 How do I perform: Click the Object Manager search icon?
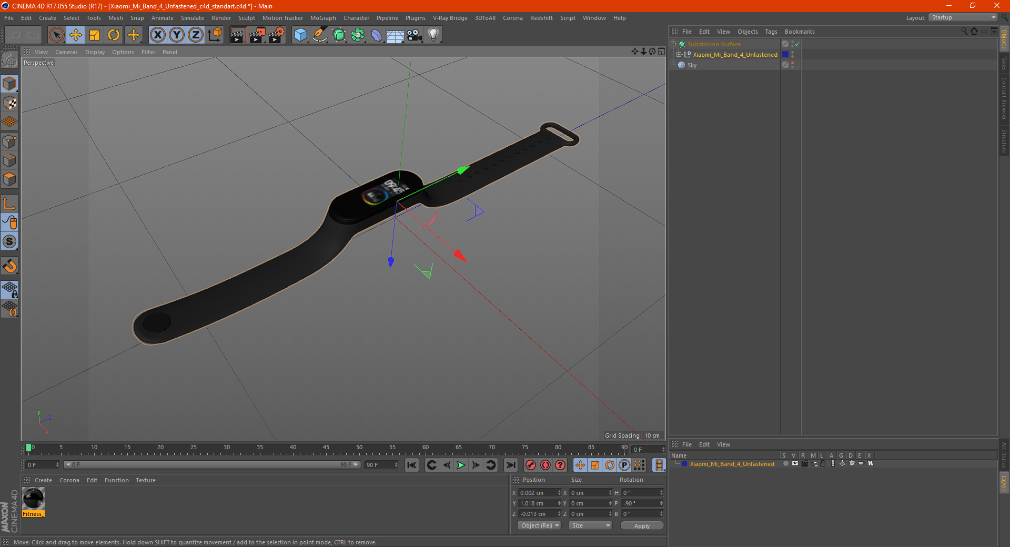(x=964, y=32)
